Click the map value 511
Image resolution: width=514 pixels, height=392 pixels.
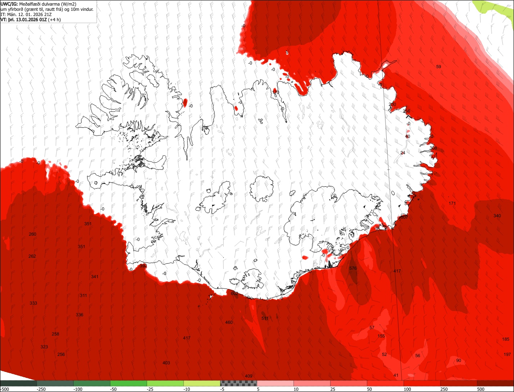(x=265, y=318)
